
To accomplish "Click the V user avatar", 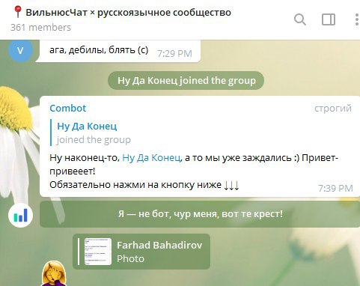I will coord(20,50).
